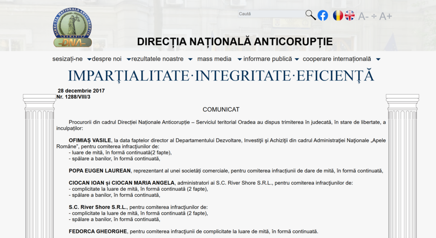Click the COMUNICAT heading
This screenshot has width=436, height=238.
(x=221, y=109)
